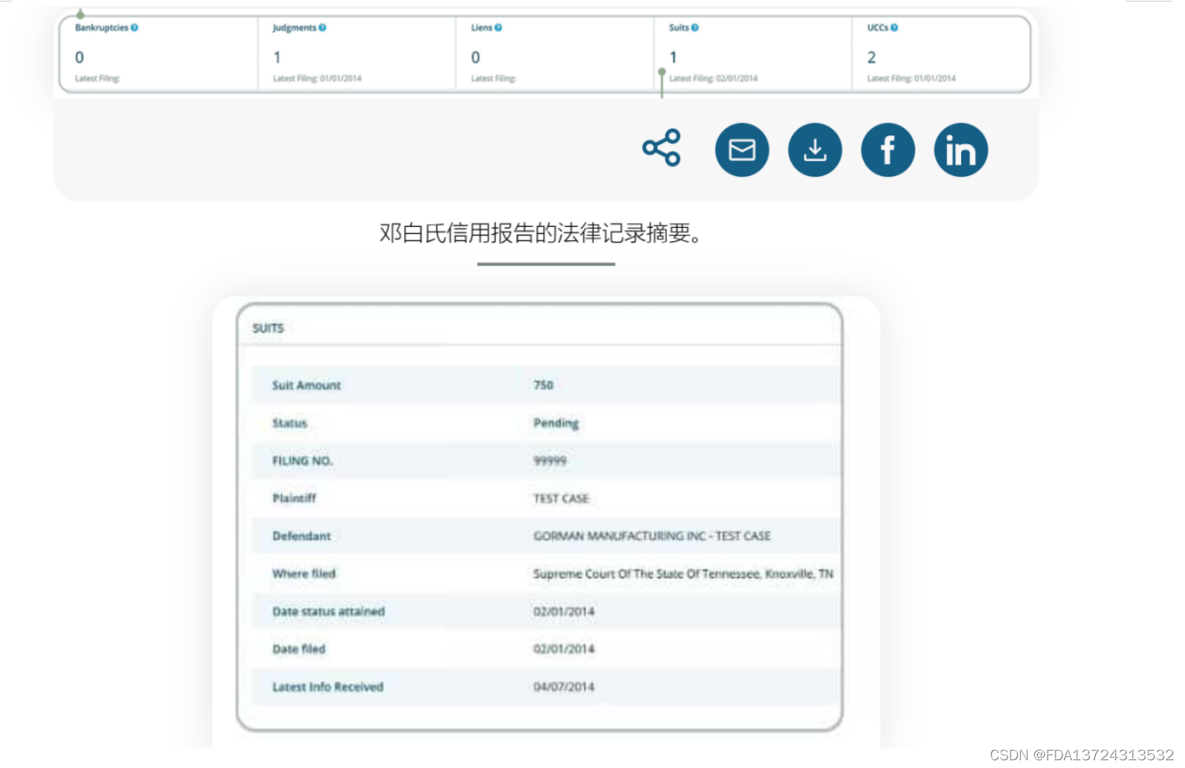Open the Share options icon

(661, 150)
